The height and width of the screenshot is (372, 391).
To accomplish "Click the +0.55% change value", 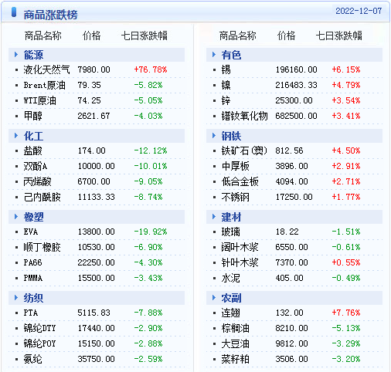I will [346, 262].
